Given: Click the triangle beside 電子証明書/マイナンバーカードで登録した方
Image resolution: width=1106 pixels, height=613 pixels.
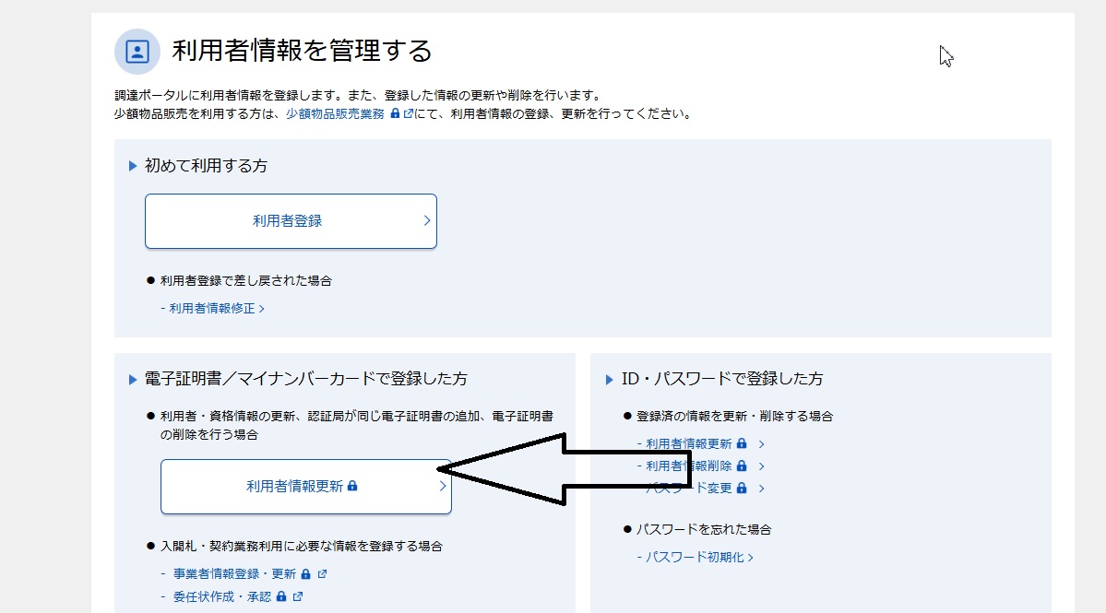Looking at the screenshot, I should tap(133, 379).
